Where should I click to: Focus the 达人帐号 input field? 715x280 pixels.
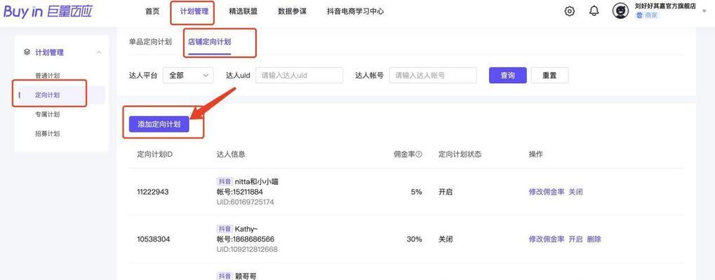433,76
